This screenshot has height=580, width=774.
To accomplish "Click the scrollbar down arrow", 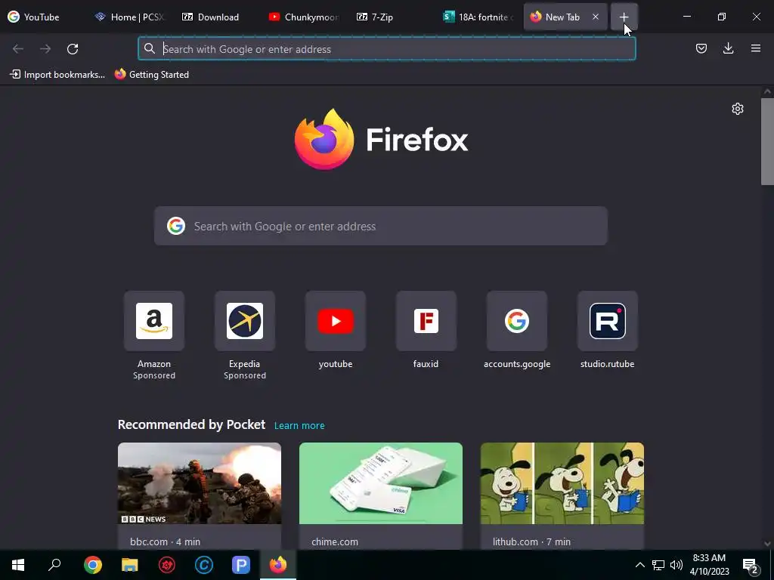I will pos(767,544).
